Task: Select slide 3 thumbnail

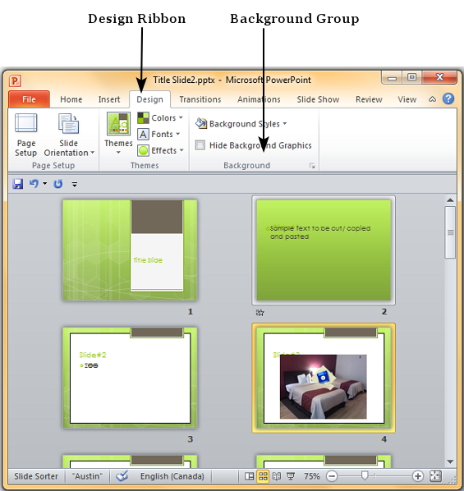Action: coord(130,378)
